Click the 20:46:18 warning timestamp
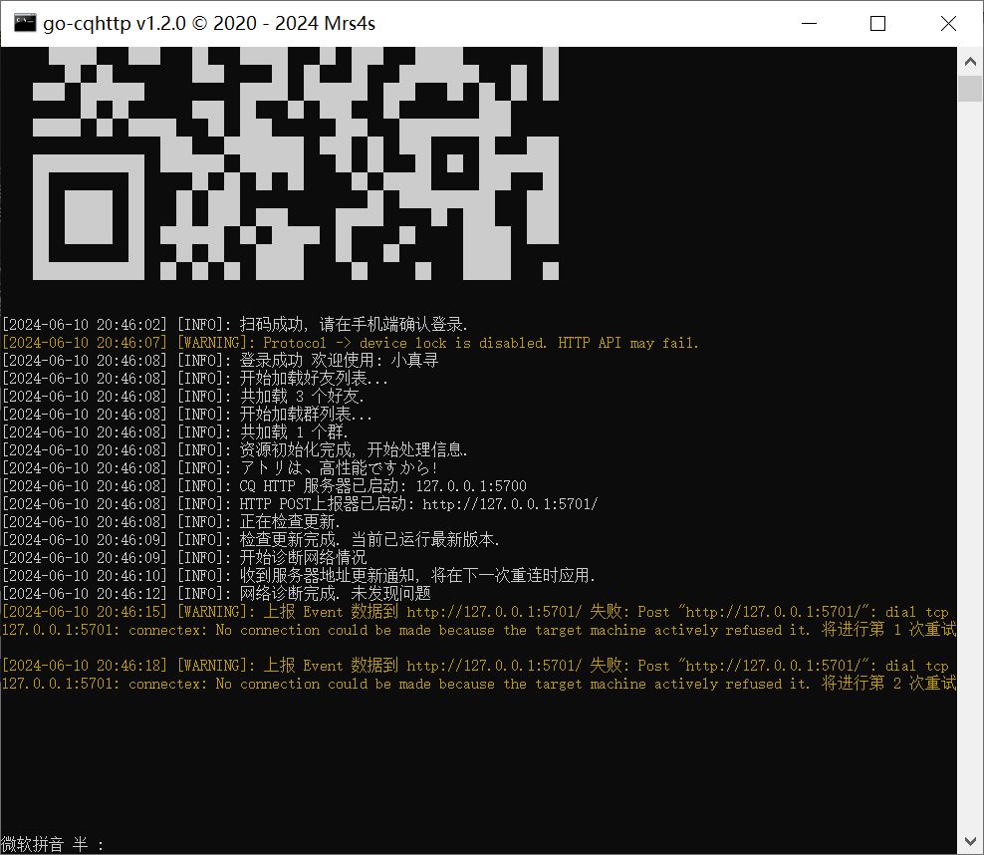This screenshot has width=984, height=855. [85, 666]
